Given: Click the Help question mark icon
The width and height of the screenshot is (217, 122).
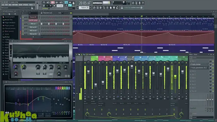Looking at the screenshot, I should [x=143, y=3].
